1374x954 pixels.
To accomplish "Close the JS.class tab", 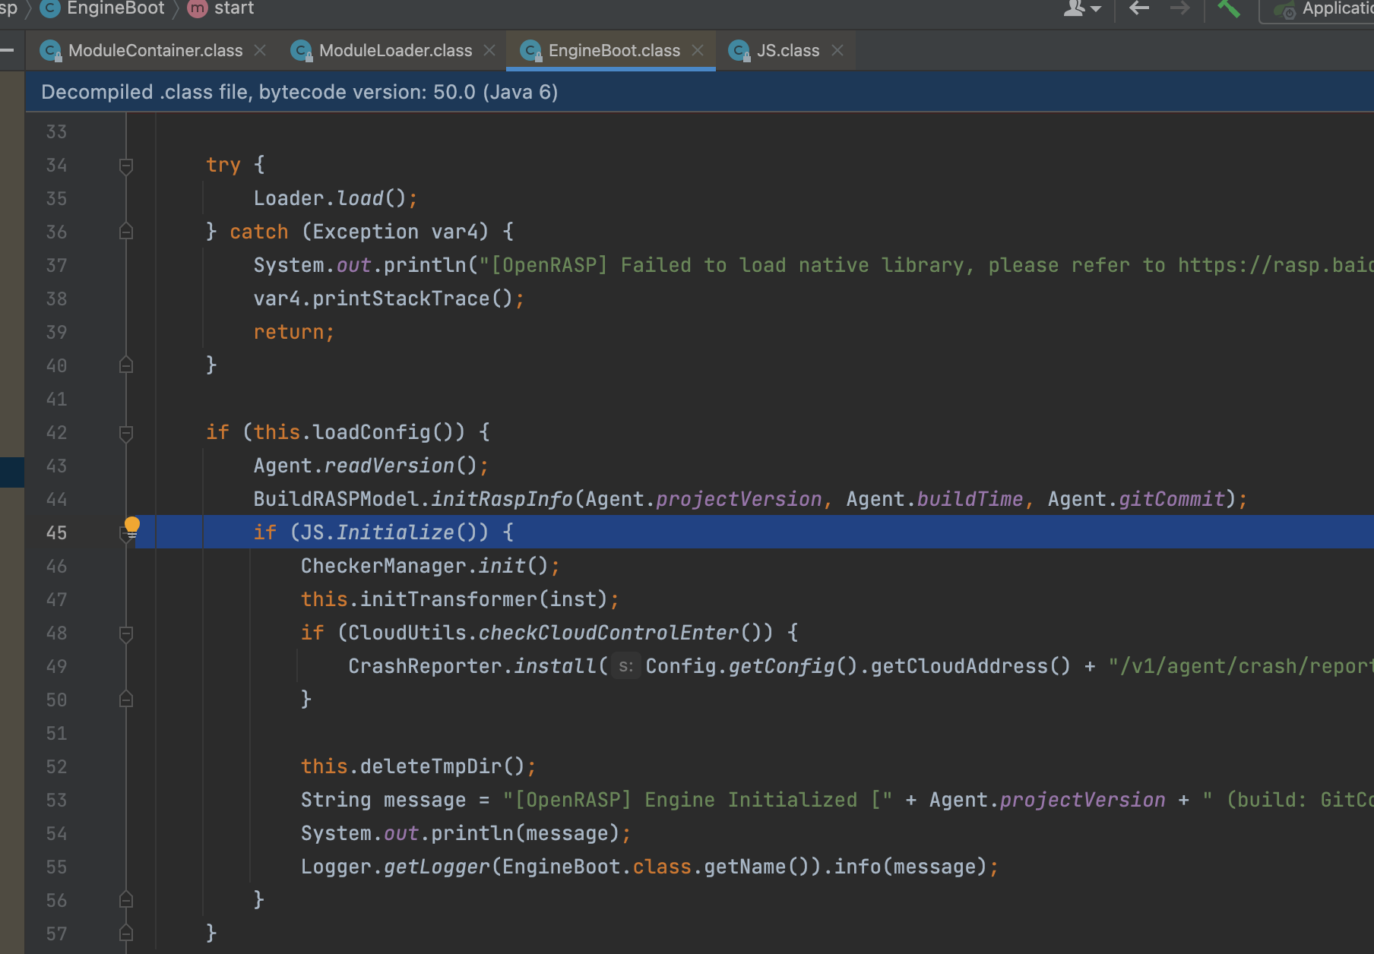I will coord(837,50).
